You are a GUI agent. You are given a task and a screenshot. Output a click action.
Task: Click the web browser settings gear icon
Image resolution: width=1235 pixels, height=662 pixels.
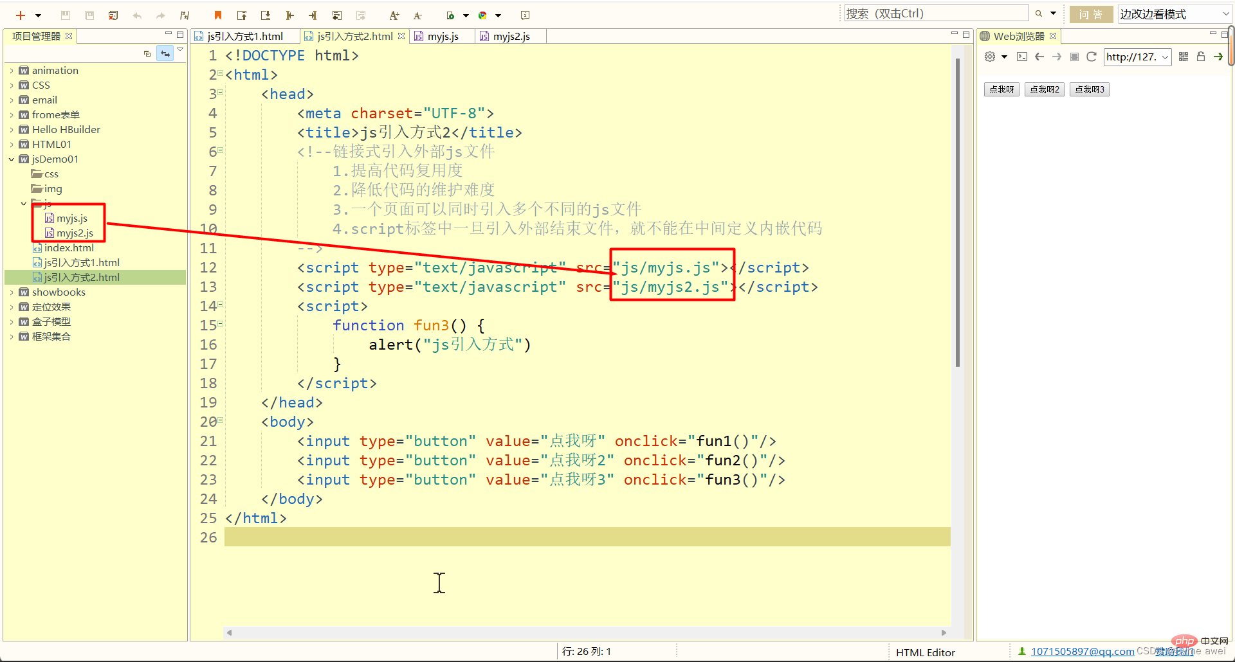click(x=990, y=57)
